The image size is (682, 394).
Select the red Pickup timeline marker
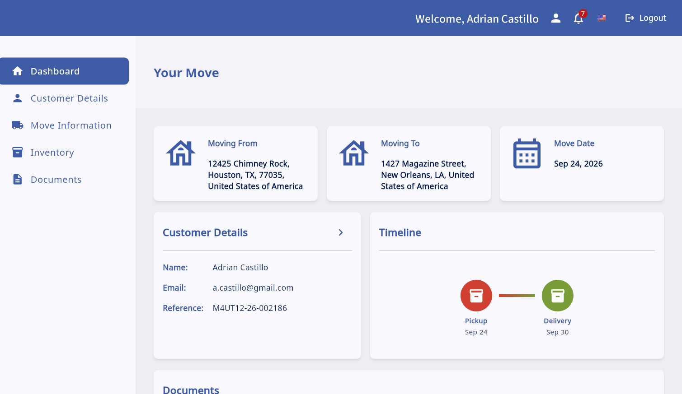(476, 296)
